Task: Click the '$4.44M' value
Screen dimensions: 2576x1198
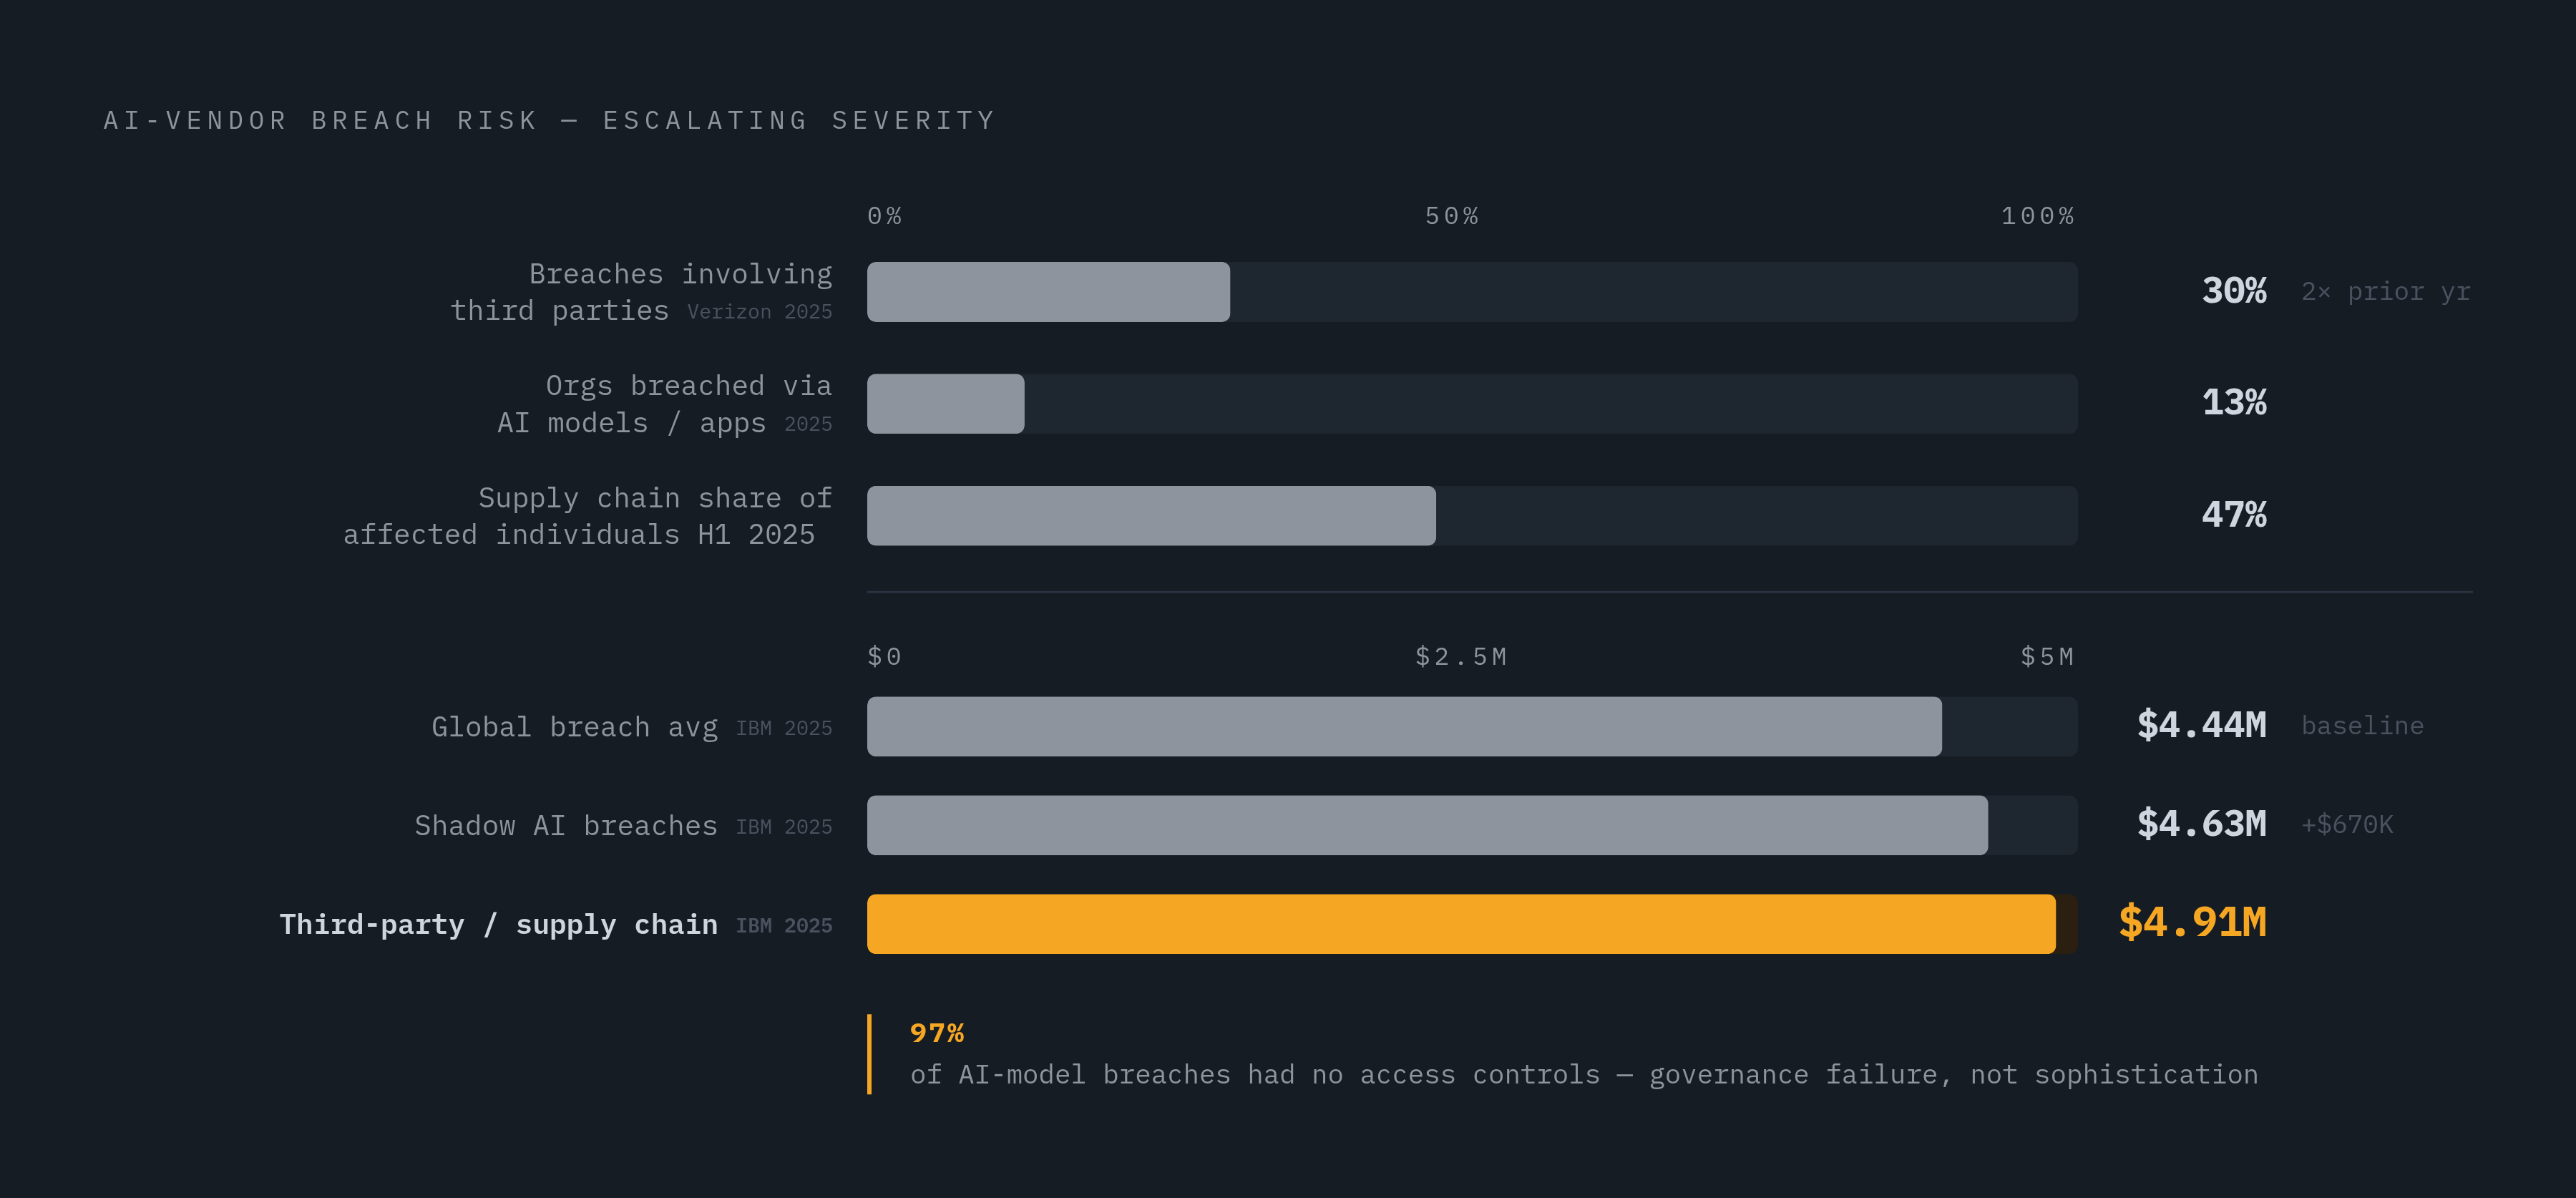Action: pyautogui.click(x=2201, y=725)
